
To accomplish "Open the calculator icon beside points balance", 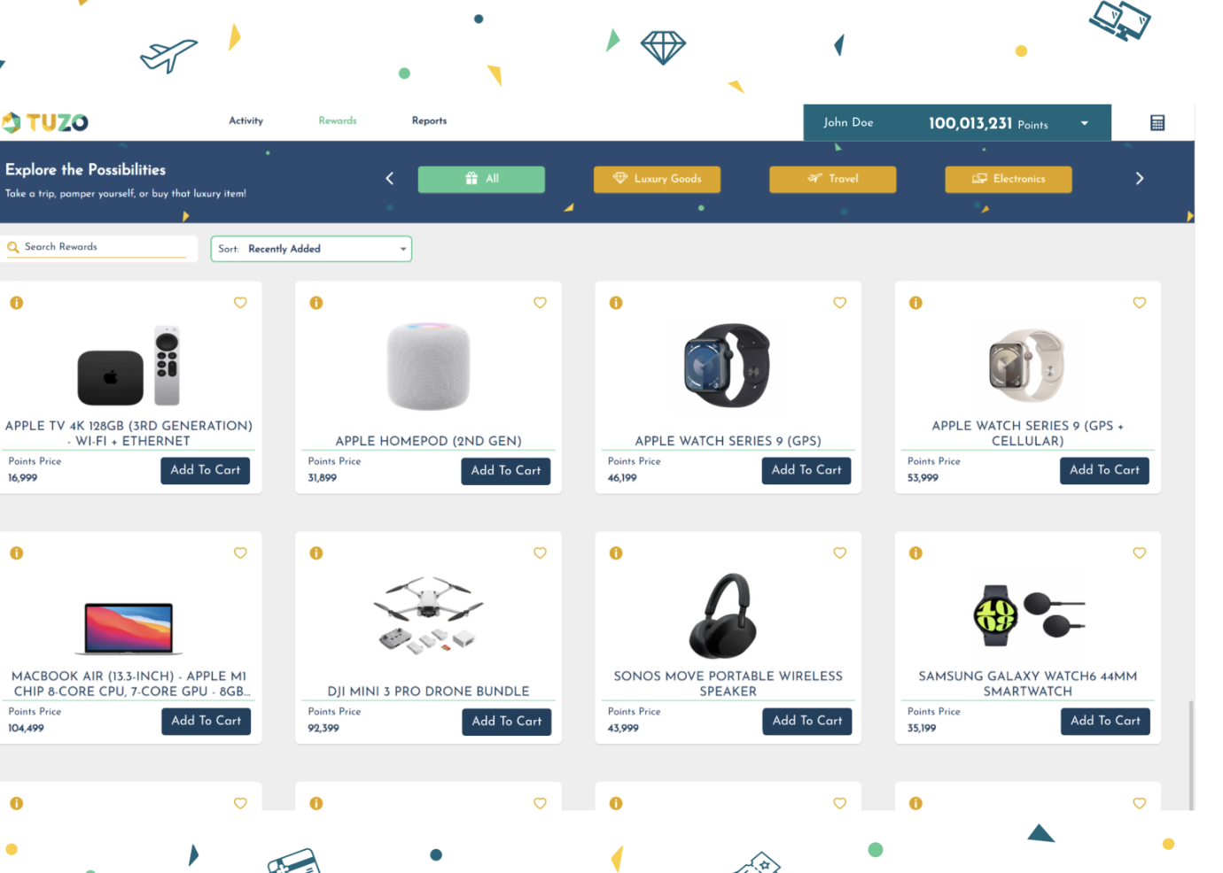I will [1157, 123].
